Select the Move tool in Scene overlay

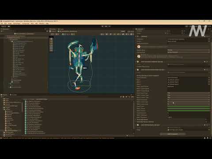pyautogui.click(x=51, y=42)
